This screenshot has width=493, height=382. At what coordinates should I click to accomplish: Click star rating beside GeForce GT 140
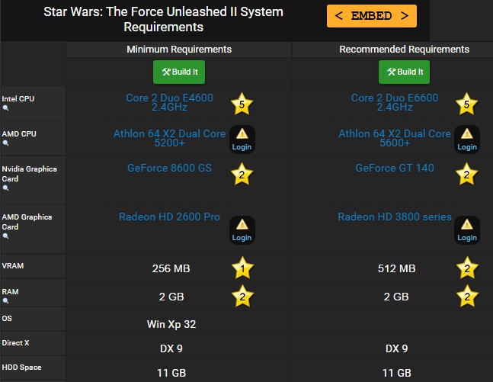[x=467, y=175]
